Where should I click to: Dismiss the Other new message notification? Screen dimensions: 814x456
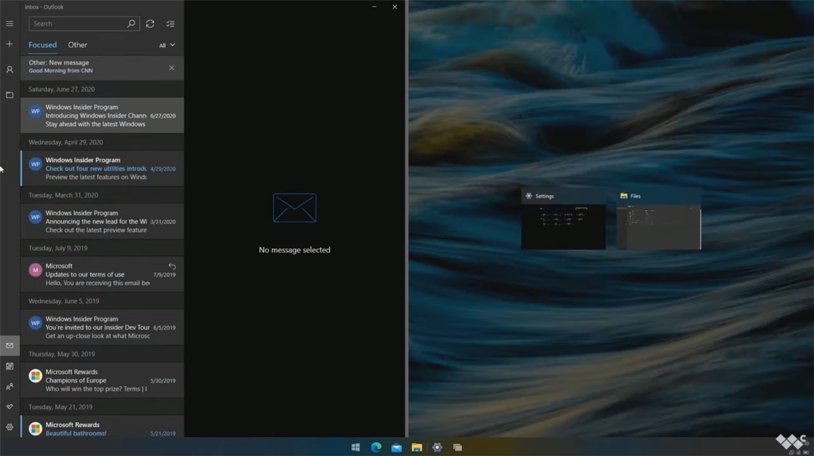[x=172, y=68]
